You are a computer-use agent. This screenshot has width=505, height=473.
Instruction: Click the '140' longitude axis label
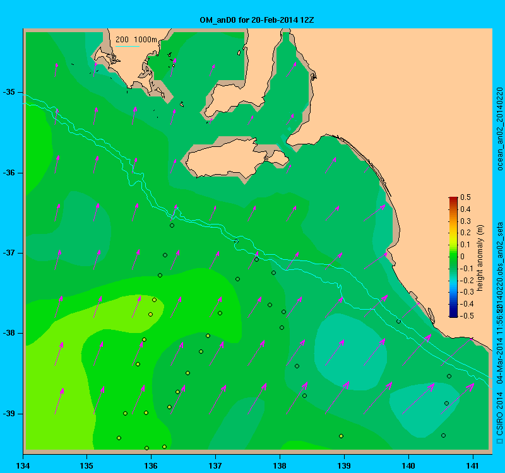point(408,465)
